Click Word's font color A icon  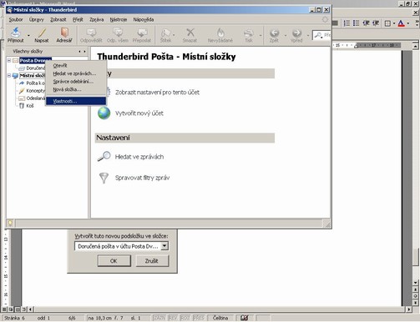(401, 23)
